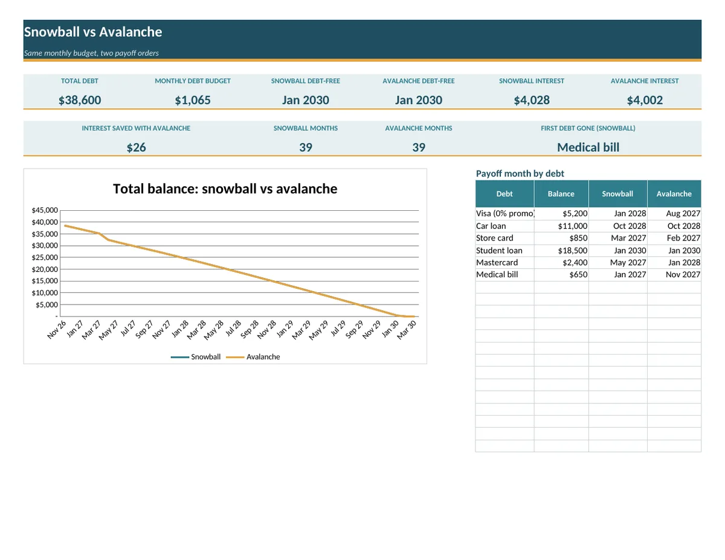Click the Avalanche entry in the chart legend

(253, 357)
